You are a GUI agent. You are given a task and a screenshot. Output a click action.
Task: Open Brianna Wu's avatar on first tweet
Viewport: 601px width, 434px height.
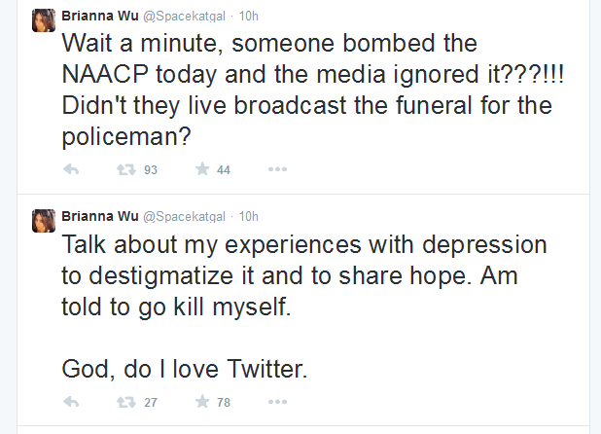pyautogui.click(x=44, y=20)
